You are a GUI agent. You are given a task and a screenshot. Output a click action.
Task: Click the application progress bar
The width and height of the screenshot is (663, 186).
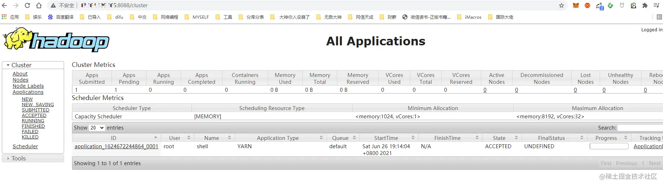pyautogui.click(x=609, y=146)
